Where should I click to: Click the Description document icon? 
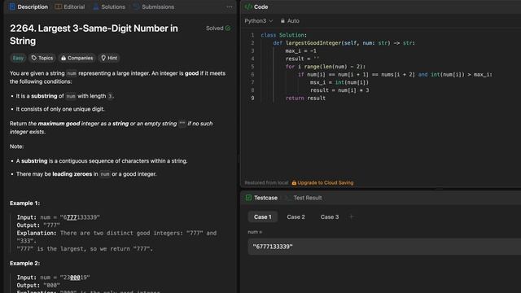(12, 7)
